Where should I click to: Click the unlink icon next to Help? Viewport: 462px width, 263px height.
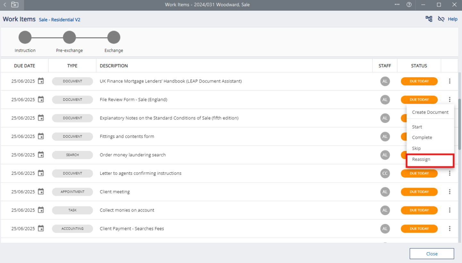point(441,19)
